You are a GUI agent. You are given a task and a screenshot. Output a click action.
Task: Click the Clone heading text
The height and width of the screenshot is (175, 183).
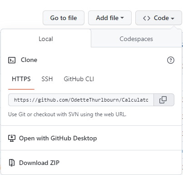[x=29, y=60]
